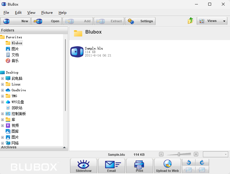Rotate picture counterclockwise
The width and height of the screenshot is (230, 174).
189,162
